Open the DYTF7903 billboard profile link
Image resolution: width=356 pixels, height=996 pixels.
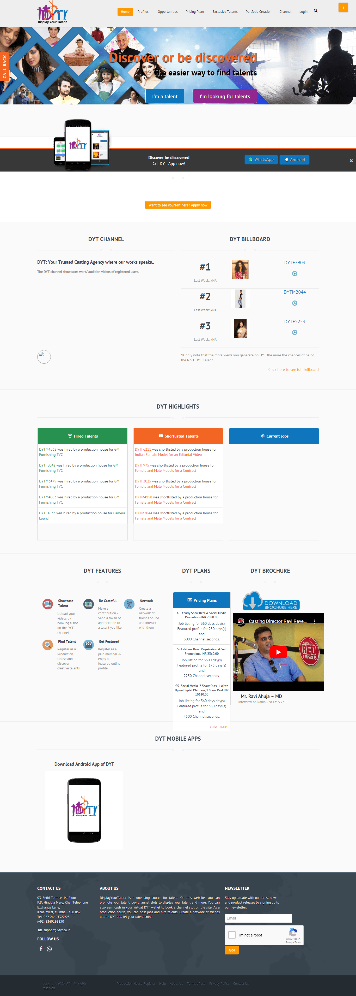pos(294,263)
